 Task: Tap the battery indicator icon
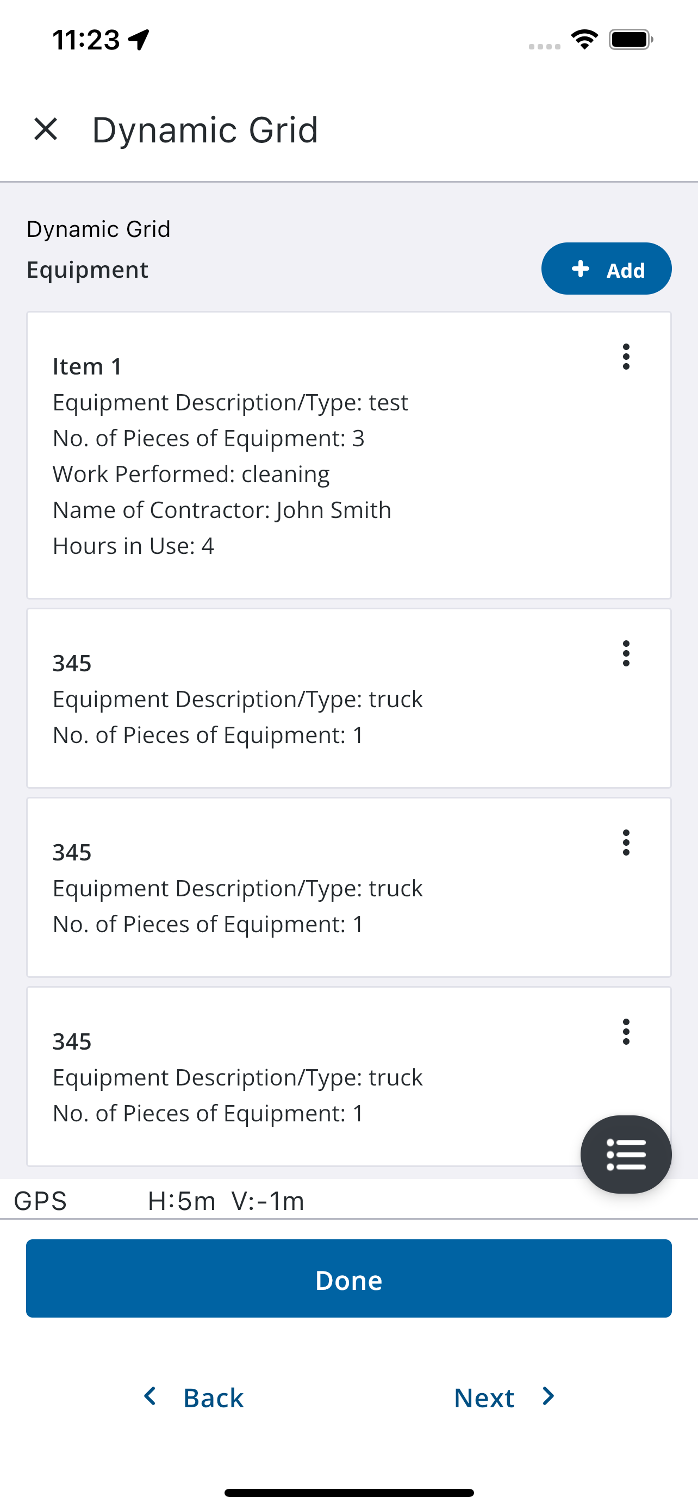click(631, 40)
